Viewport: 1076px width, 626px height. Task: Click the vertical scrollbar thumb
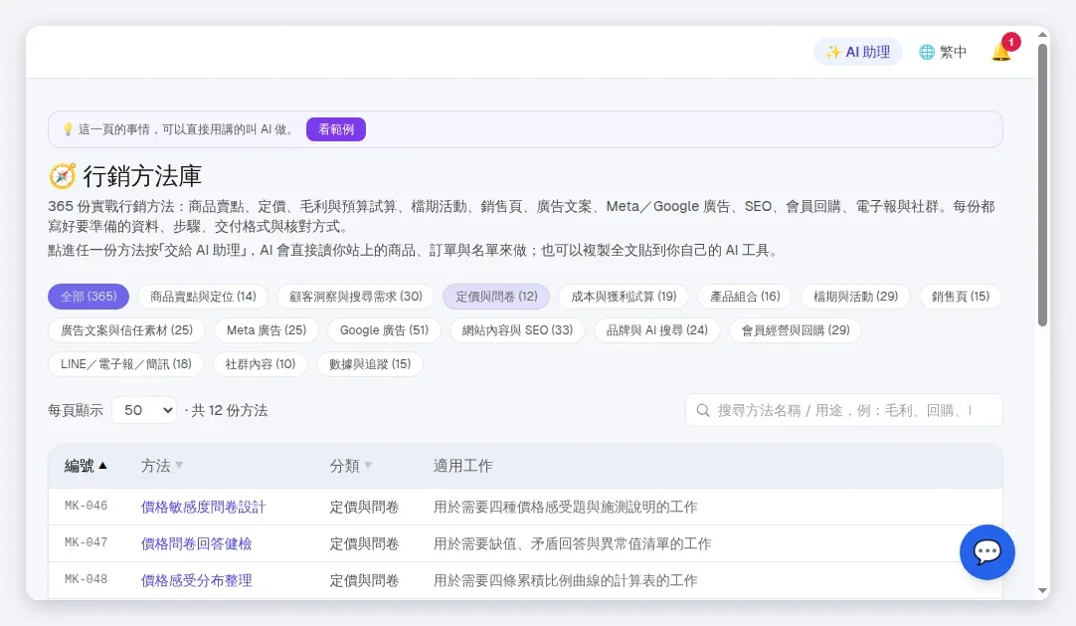coord(1043,185)
